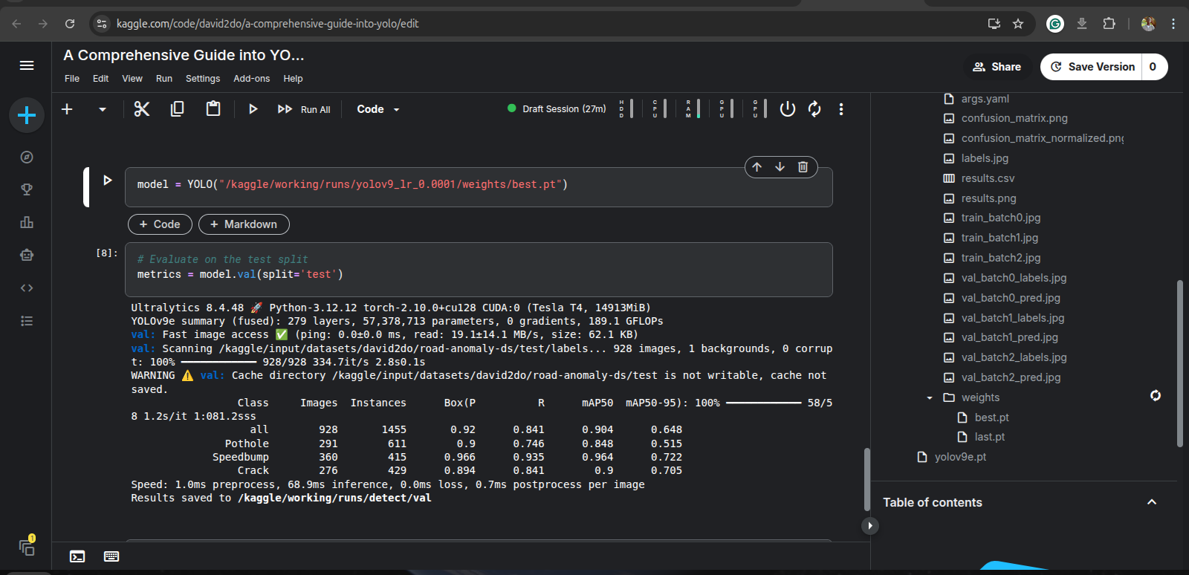Image resolution: width=1189 pixels, height=575 pixels.
Task: Click the CPU usage meter
Action: (x=659, y=109)
